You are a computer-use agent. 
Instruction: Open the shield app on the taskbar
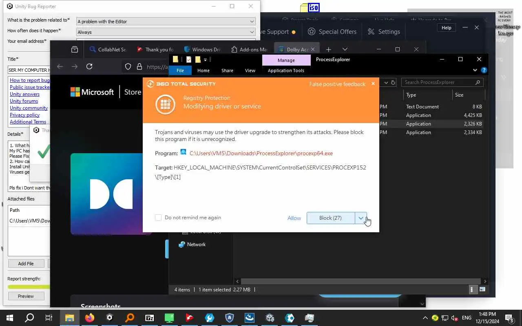230,318
